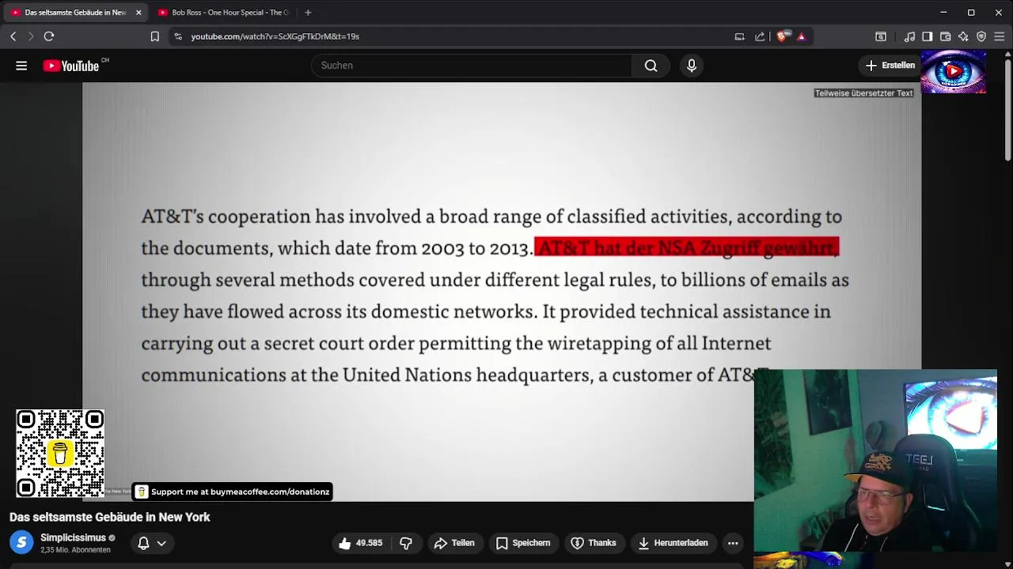View site information icon in address bar
The width and height of the screenshot is (1013, 569).
178,36
